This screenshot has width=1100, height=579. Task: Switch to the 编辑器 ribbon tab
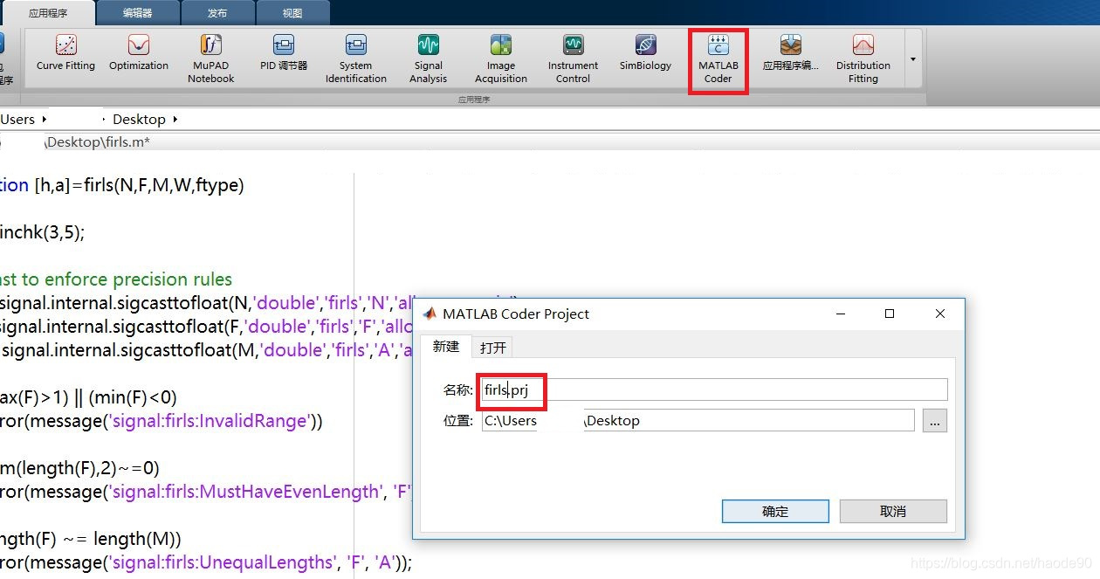(x=138, y=13)
